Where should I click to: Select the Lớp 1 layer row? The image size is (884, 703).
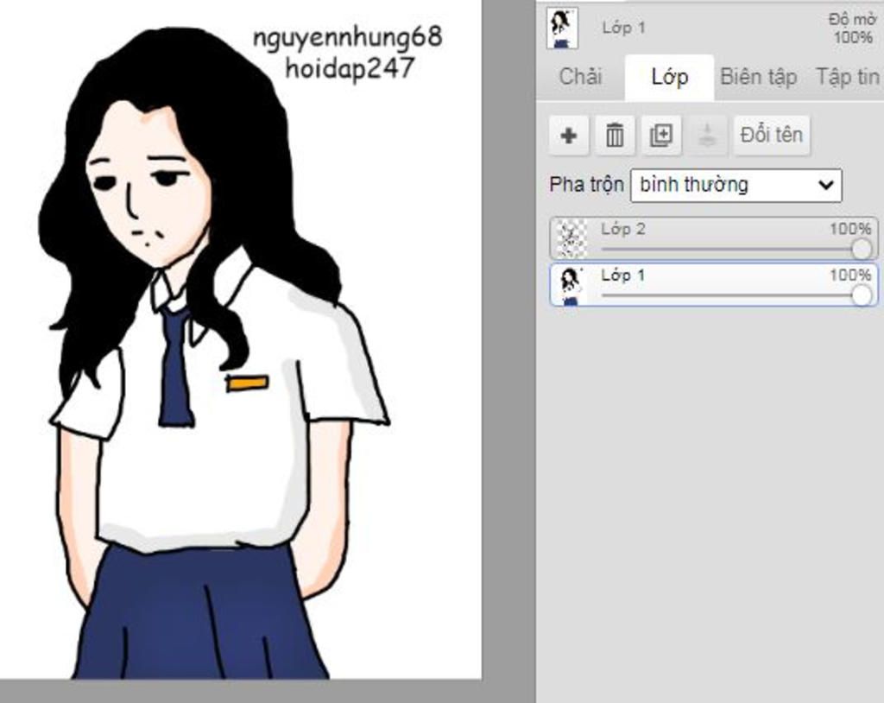click(714, 285)
